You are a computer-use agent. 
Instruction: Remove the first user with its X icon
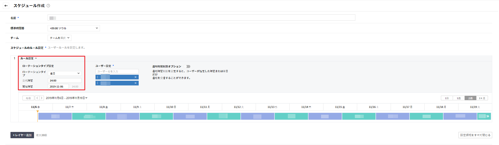[x=135, y=77]
